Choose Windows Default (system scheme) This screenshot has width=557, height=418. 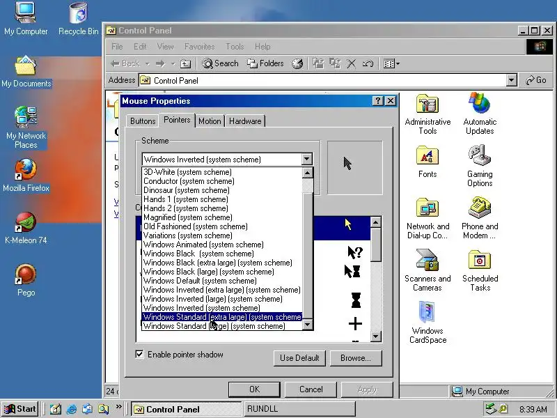click(x=222, y=281)
